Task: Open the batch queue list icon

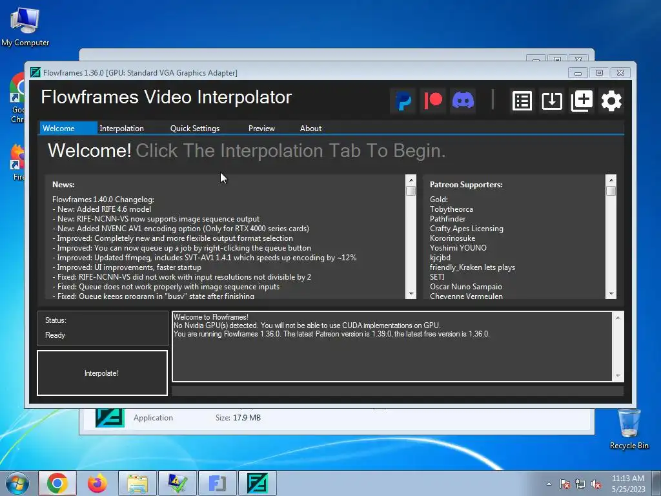Action: (522, 101)
